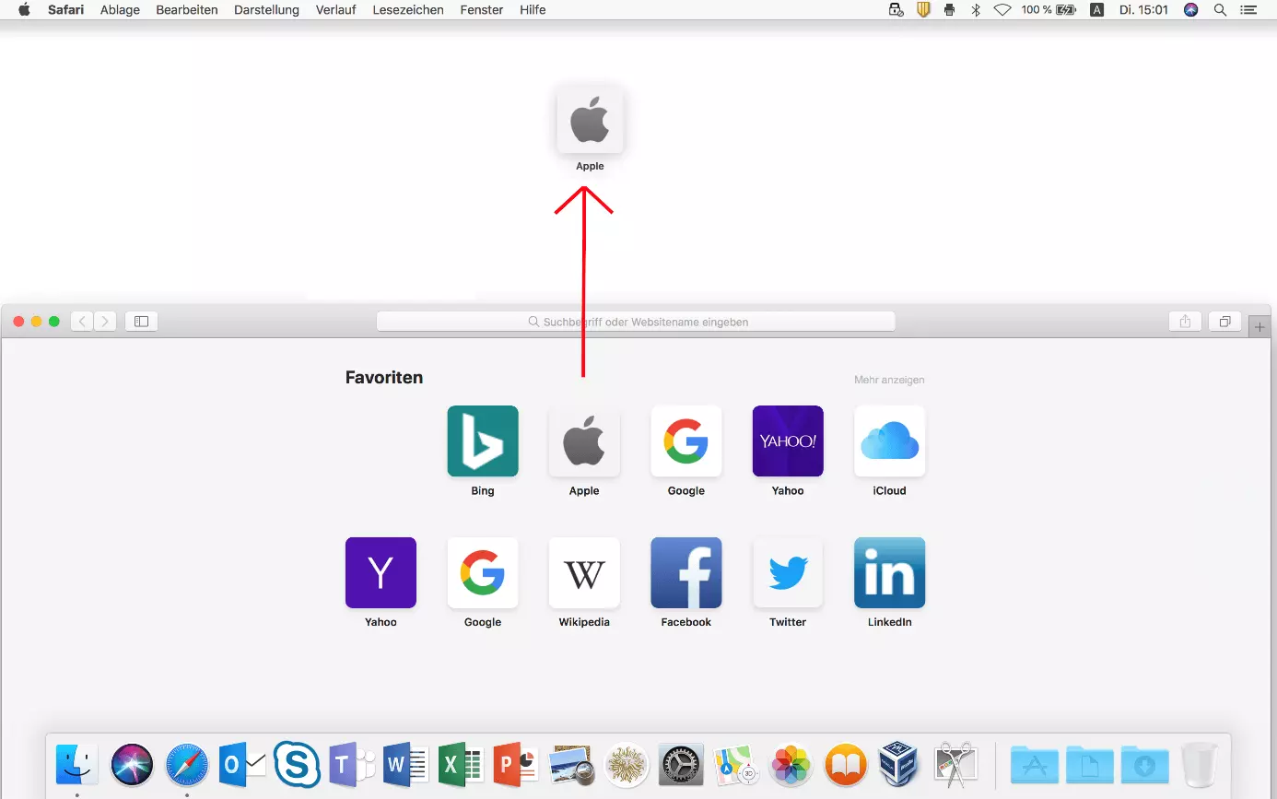Open the Apple menu in menu bar

tap(24, 10)
